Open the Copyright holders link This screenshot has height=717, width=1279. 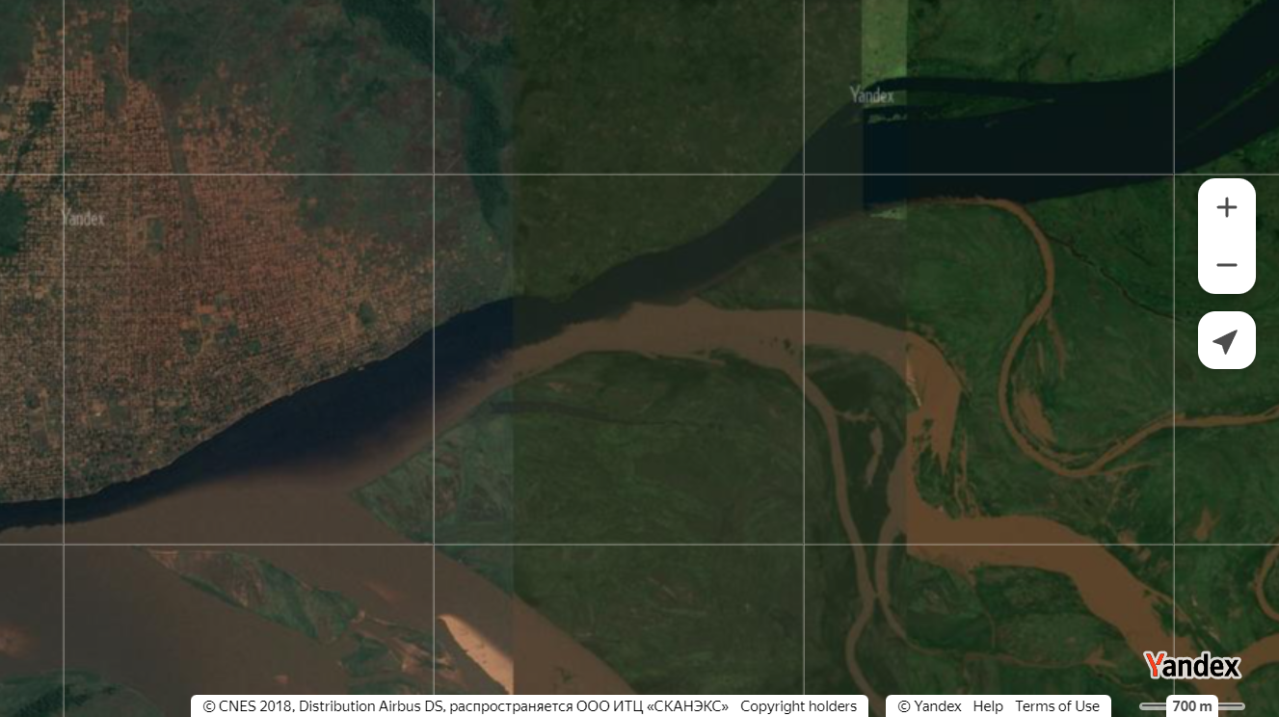pyautogui.click(x=798, y=706)
